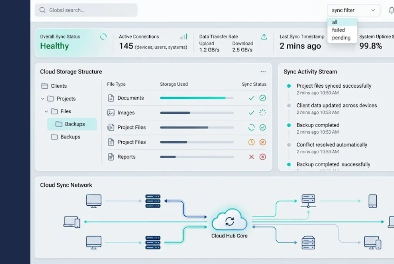Image resolution: width=394 pixels, height=264 pixels.
Task: Click the database server icon bottom right
Action: click(308, 242)
